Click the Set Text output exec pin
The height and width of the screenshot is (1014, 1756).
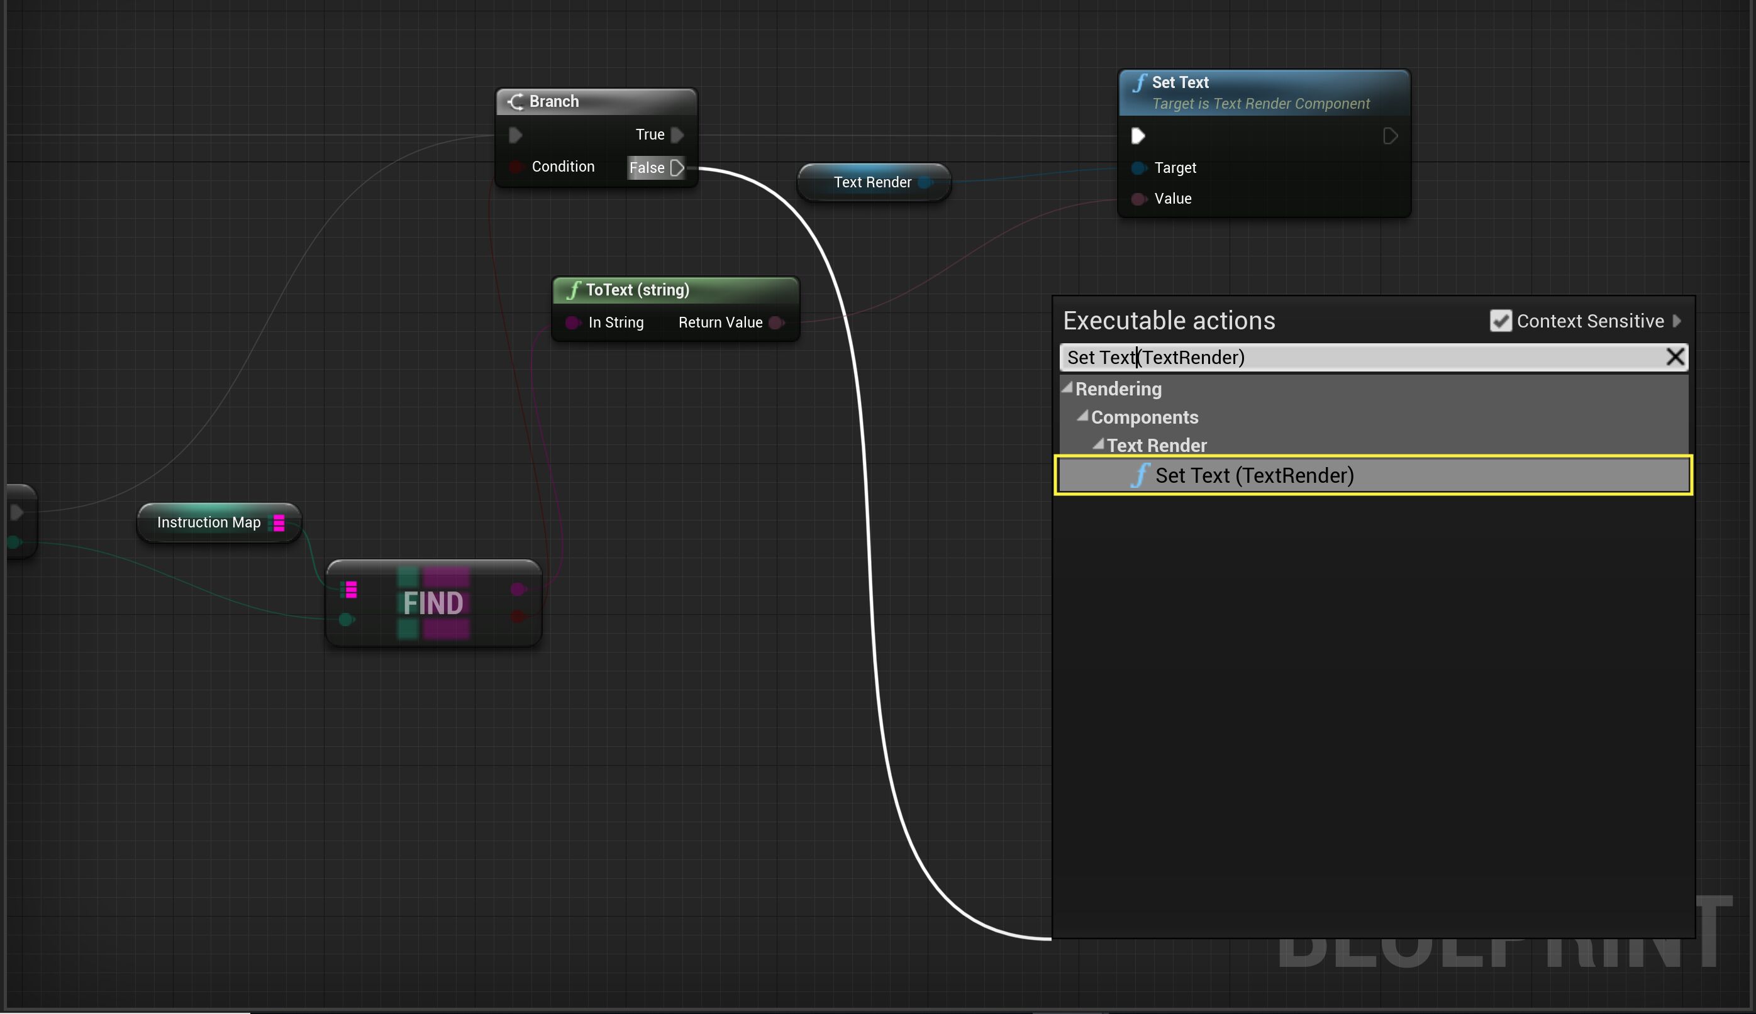click(x=1389, y=136)
